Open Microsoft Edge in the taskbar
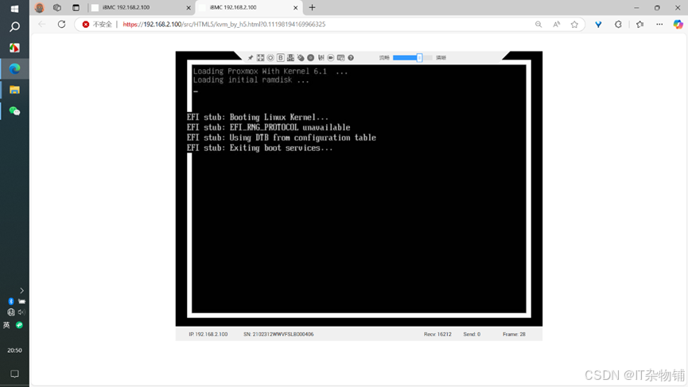The image size is (688, 387). tap(14, 69)
